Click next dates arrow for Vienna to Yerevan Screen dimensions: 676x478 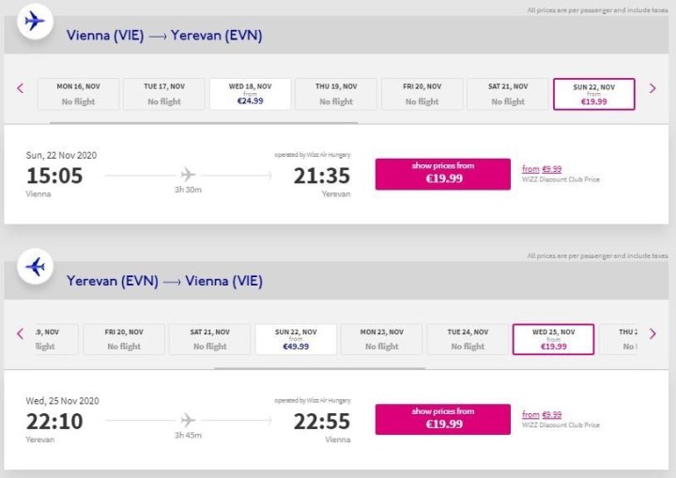coord(653,89)
